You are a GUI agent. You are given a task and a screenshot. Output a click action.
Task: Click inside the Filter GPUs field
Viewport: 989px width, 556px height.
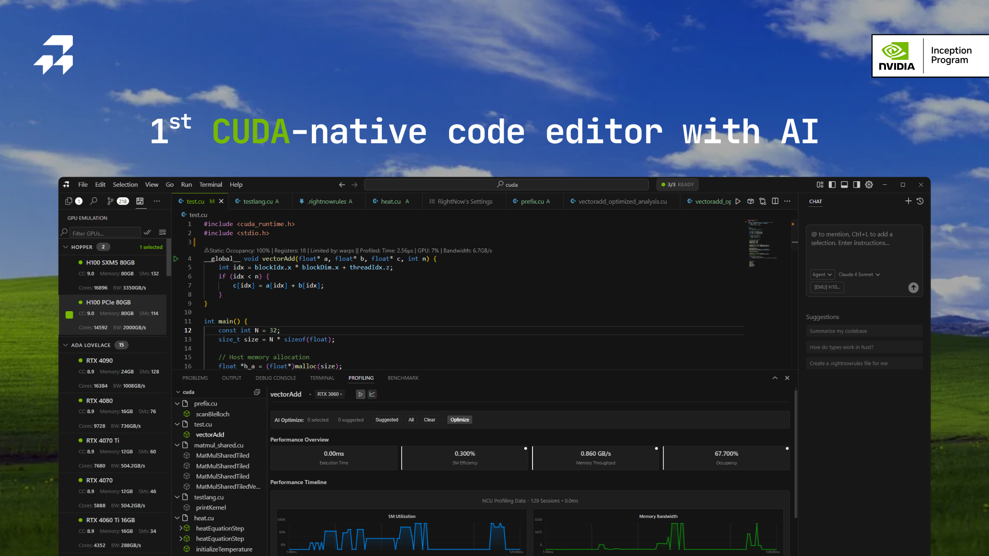click(105, 232)
